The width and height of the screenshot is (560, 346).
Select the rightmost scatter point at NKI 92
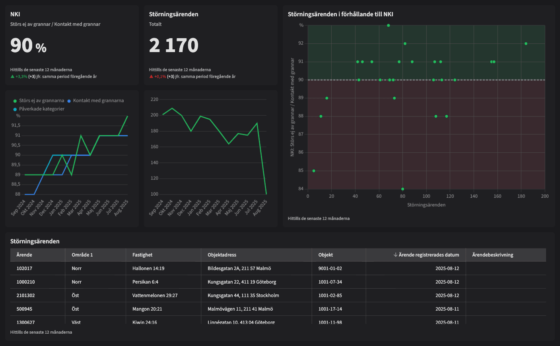pos(526,44)
